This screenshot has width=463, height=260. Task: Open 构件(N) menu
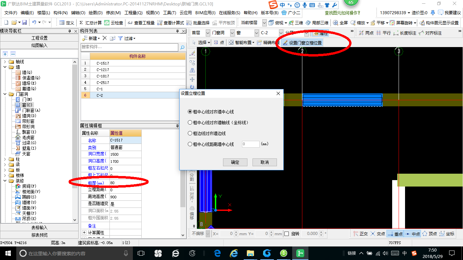tap(60, 13)
